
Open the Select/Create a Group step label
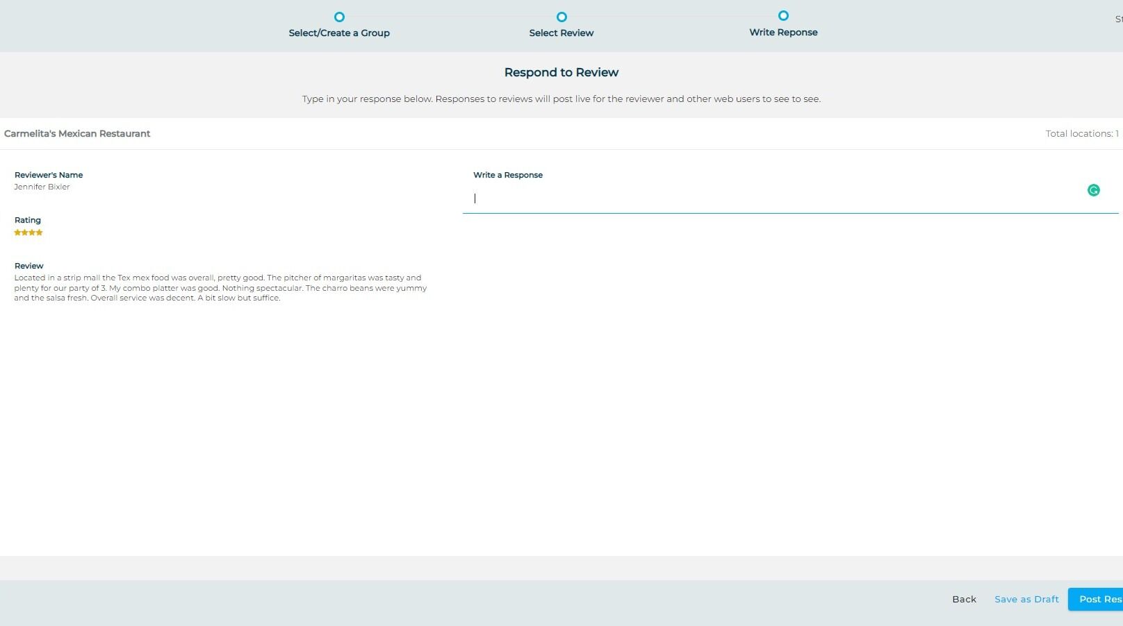click(339, 33)
